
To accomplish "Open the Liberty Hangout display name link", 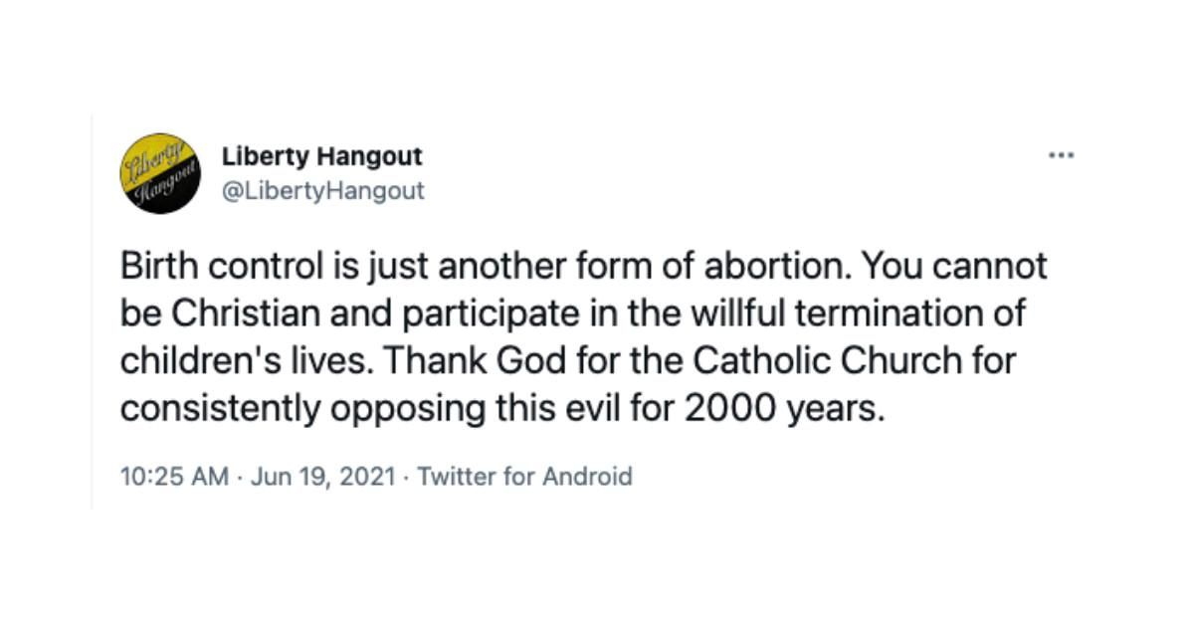I will pos(322,156).
